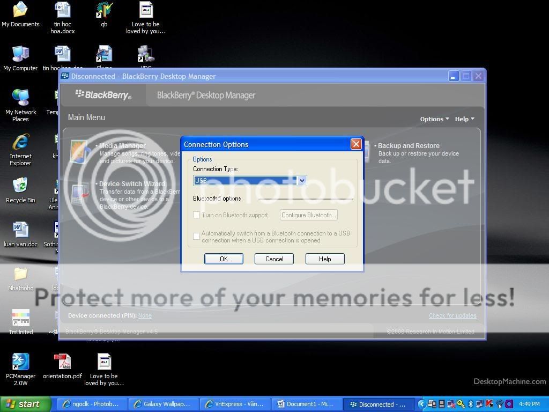
Task: Click the Check for updates link
Action: (x=452, y=315)
